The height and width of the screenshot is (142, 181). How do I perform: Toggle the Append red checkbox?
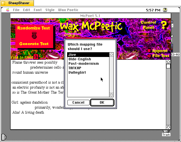pyautogui.click(x=149, y=51)
